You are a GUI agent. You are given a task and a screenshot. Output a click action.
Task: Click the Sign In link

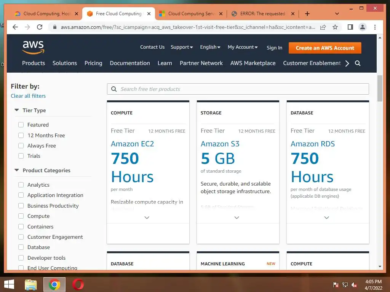click(274, 48)
